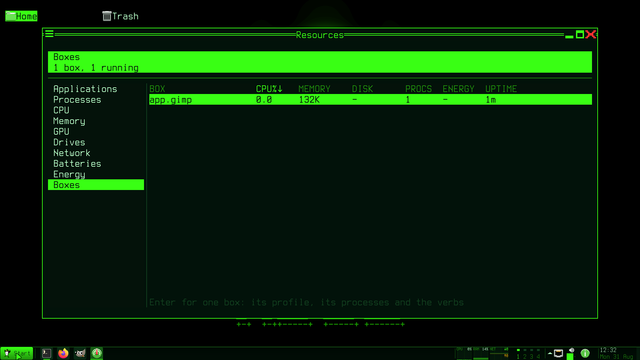Go to the Processes section
This screenshot has width=640, height=360.
96,100
